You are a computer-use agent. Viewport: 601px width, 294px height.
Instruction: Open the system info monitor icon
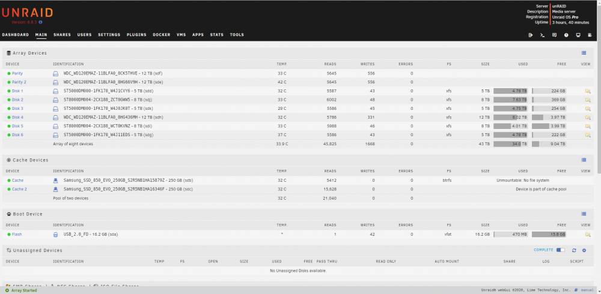click(x=578, y=35)
